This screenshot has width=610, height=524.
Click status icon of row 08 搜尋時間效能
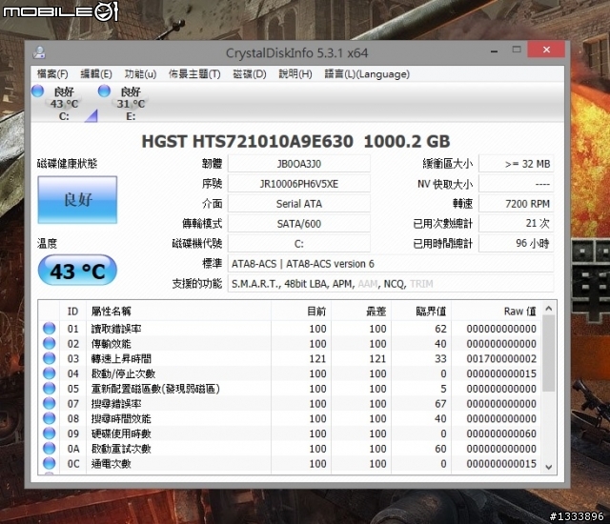pyautogui.click(x=49, y=418)
